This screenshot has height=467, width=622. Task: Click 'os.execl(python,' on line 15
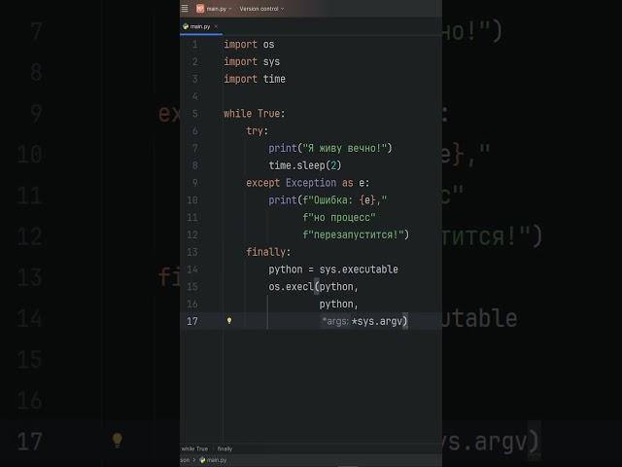point(313,287)
